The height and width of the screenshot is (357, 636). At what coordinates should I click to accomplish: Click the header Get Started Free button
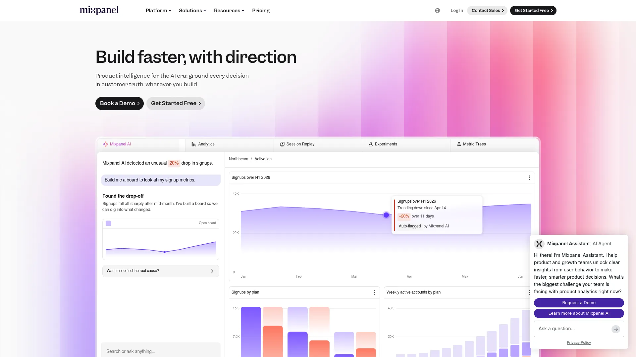[x=533, y=11]
